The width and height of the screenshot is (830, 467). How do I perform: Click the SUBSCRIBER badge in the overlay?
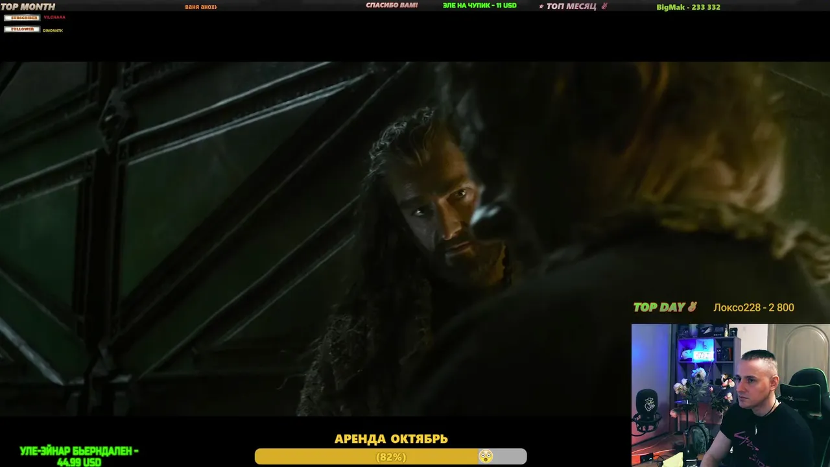click(22, 18)
